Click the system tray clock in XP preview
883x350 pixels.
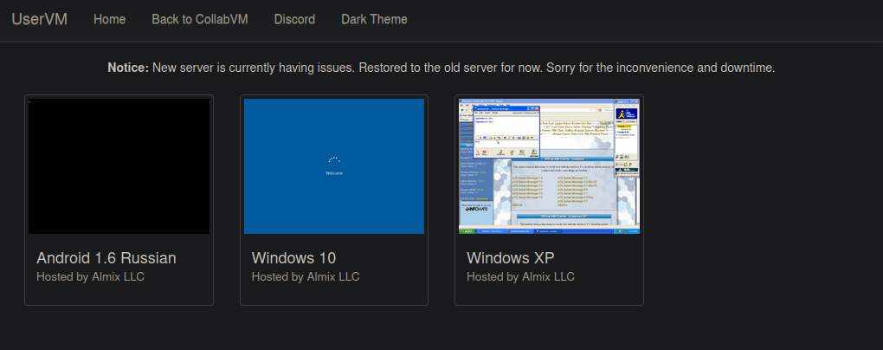(635, 231)
